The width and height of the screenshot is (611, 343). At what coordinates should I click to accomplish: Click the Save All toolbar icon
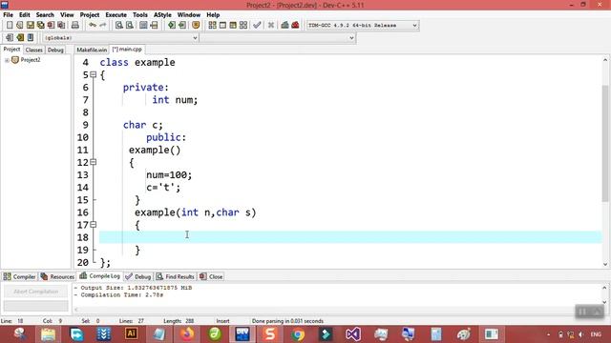point(40,26)
